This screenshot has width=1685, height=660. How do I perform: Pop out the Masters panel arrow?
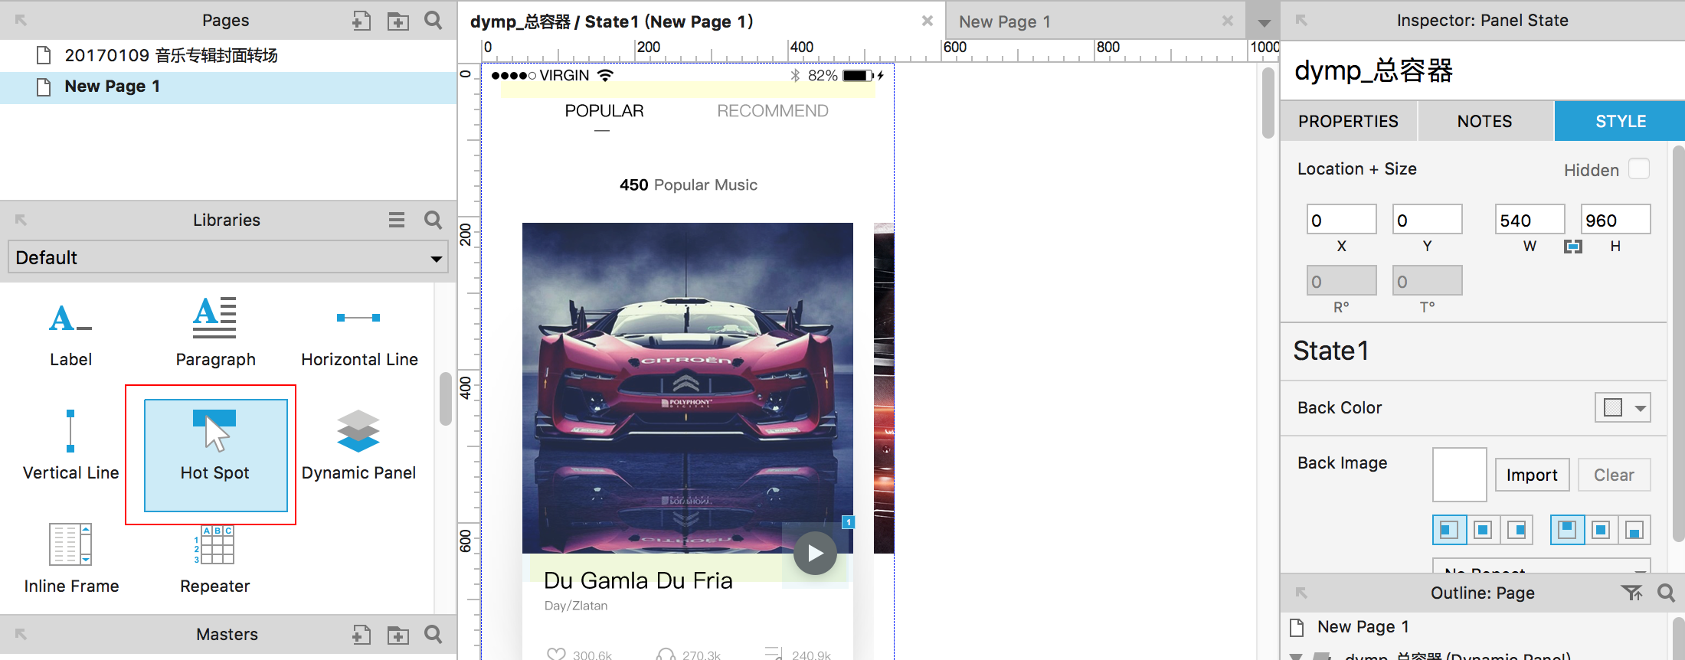(x=21, y=635)
